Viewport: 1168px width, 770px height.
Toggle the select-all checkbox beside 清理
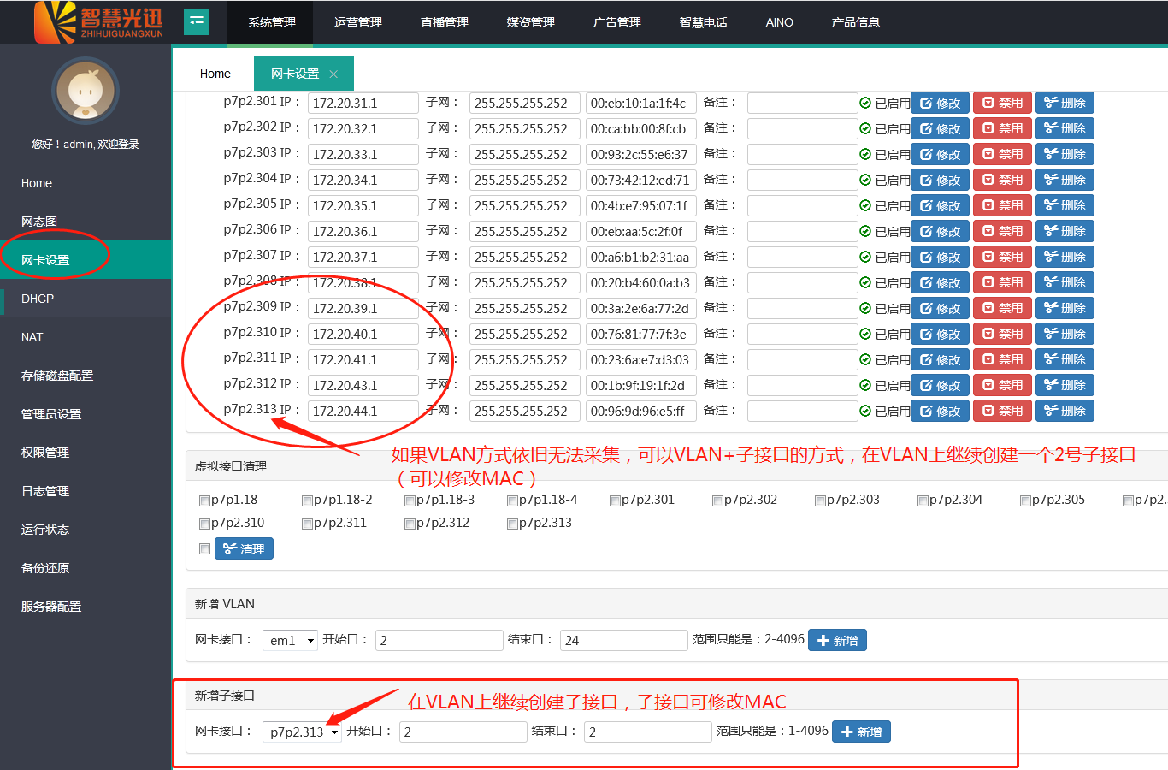click(x=204, y=548)
